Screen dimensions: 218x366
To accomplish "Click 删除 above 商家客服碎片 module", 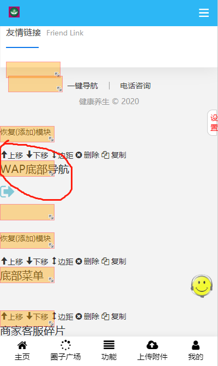I will pos(87,316).
